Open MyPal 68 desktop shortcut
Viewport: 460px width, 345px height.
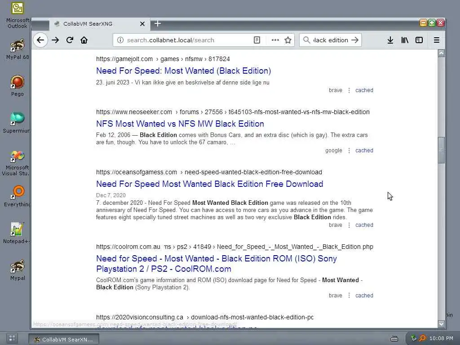[18, 49]
